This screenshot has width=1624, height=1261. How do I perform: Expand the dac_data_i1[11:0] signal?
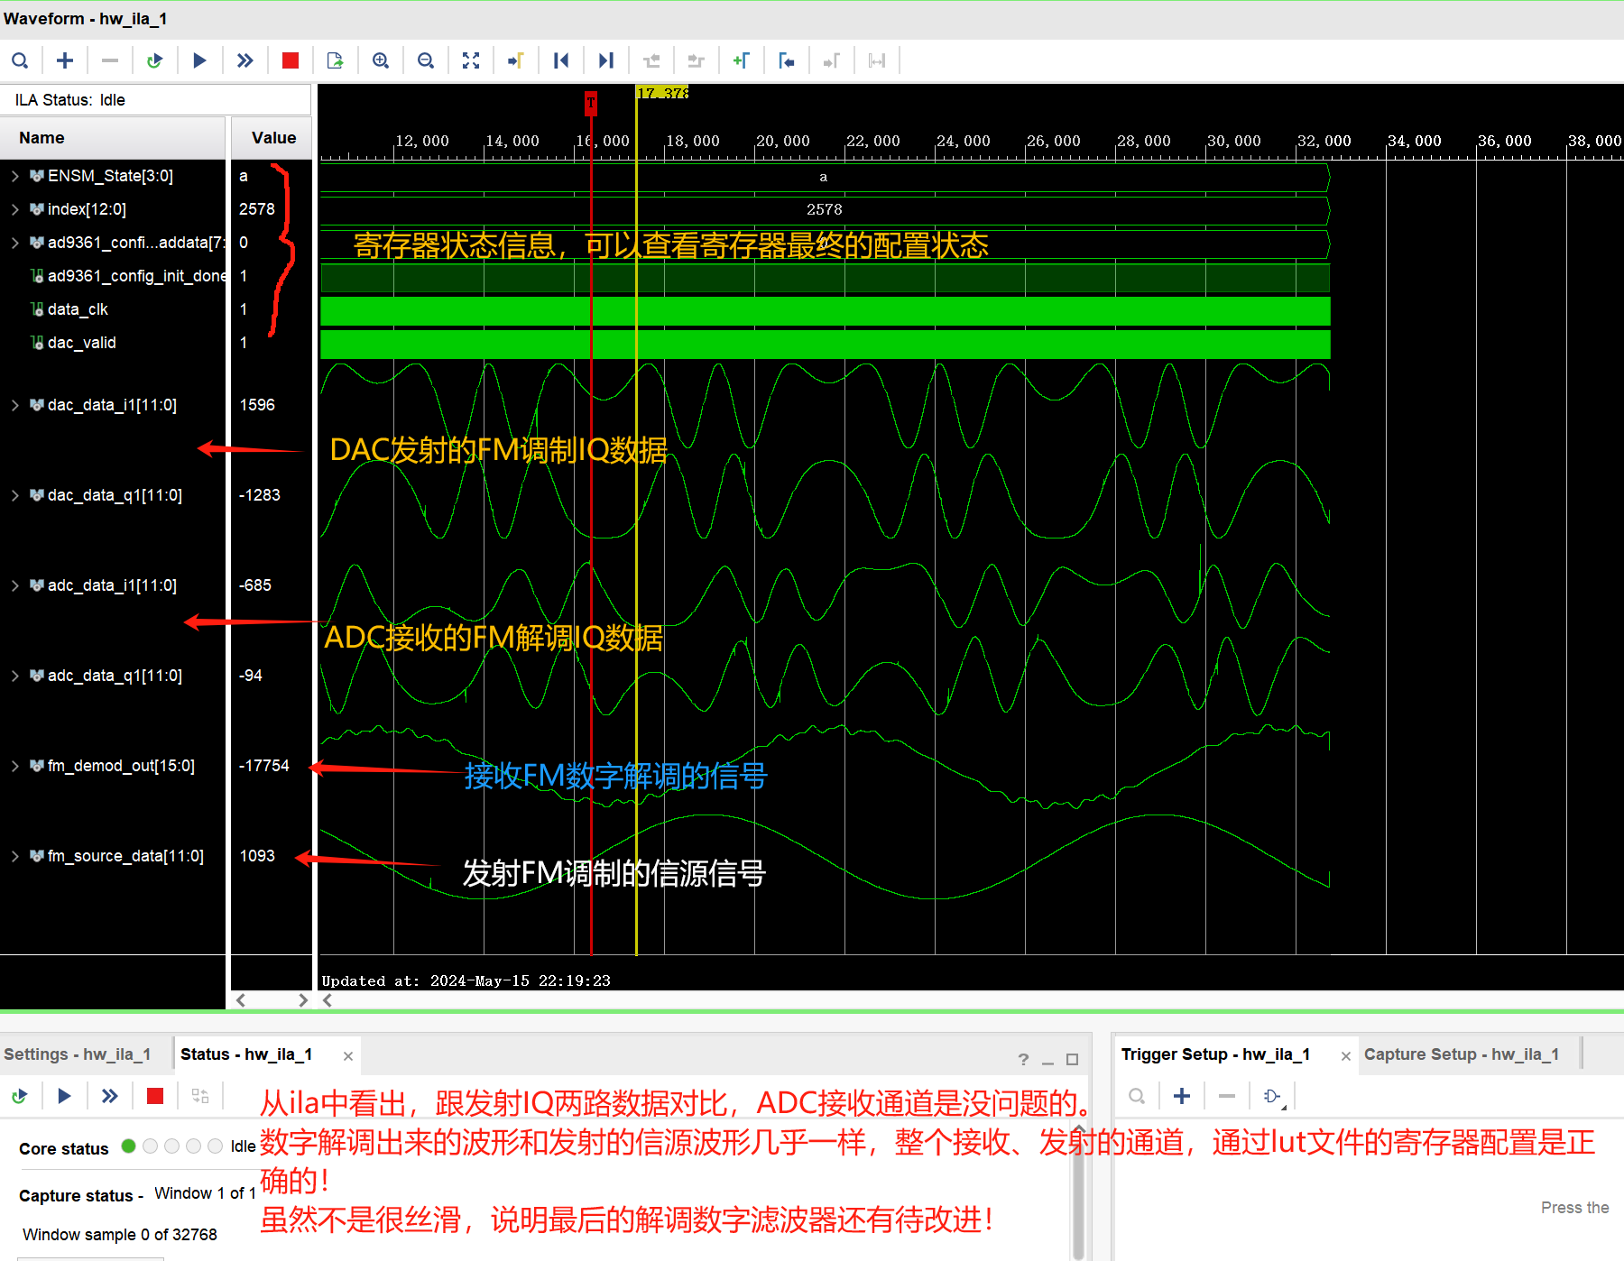[x=14, y=405]
